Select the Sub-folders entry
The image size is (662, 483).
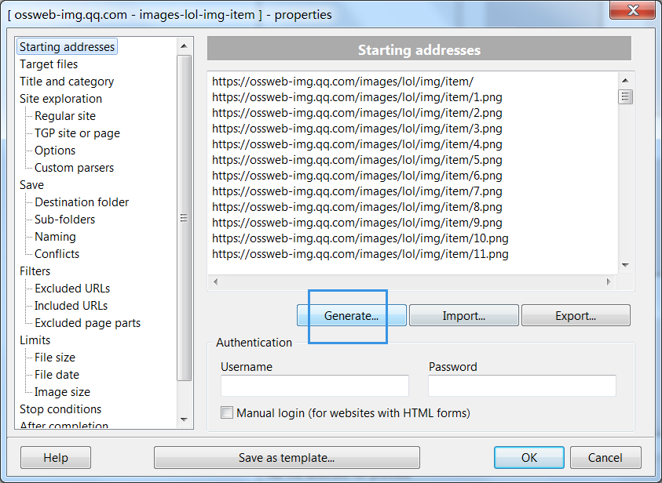(64, 220)
